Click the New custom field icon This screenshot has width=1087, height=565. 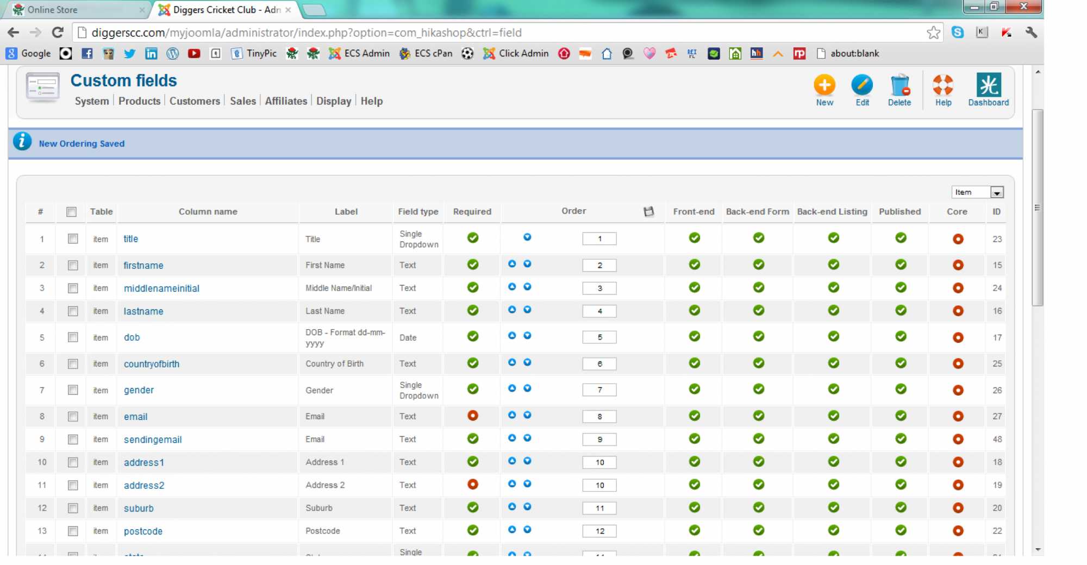pos(824,86)
